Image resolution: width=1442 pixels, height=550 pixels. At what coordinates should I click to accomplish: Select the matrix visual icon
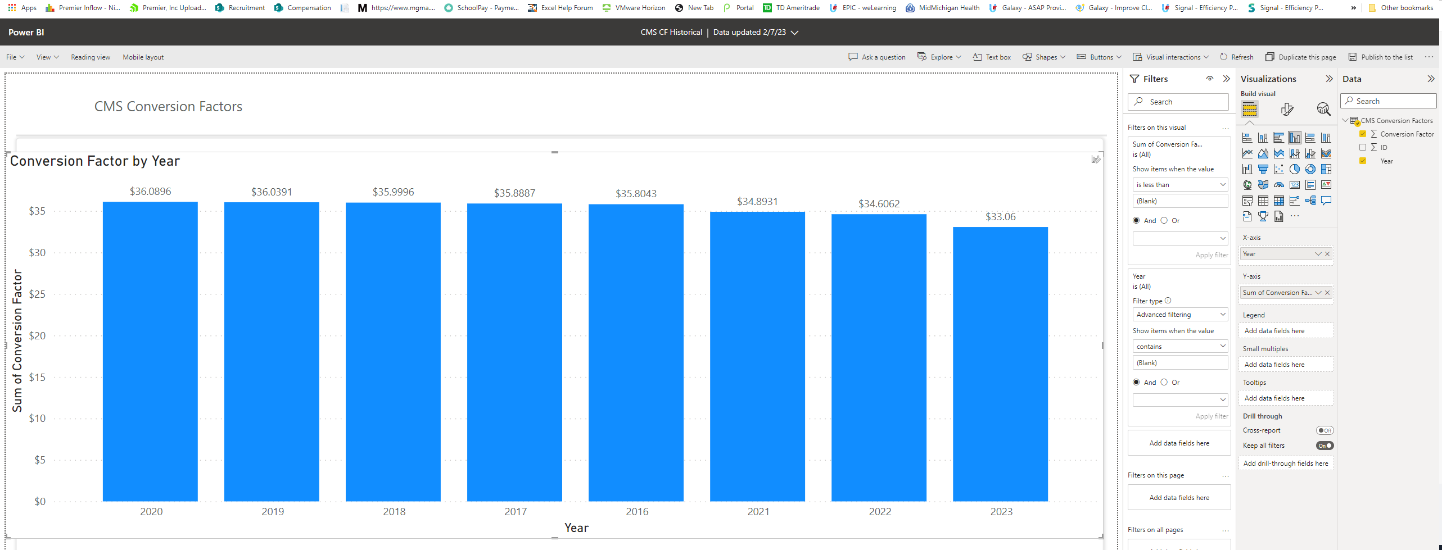point(1278,201)
